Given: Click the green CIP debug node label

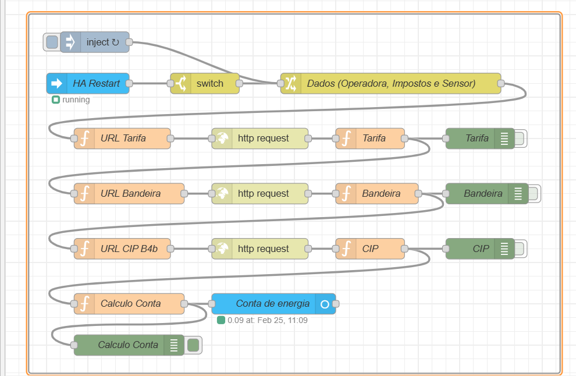Looking at the screenshot, I should click(481, 249).
